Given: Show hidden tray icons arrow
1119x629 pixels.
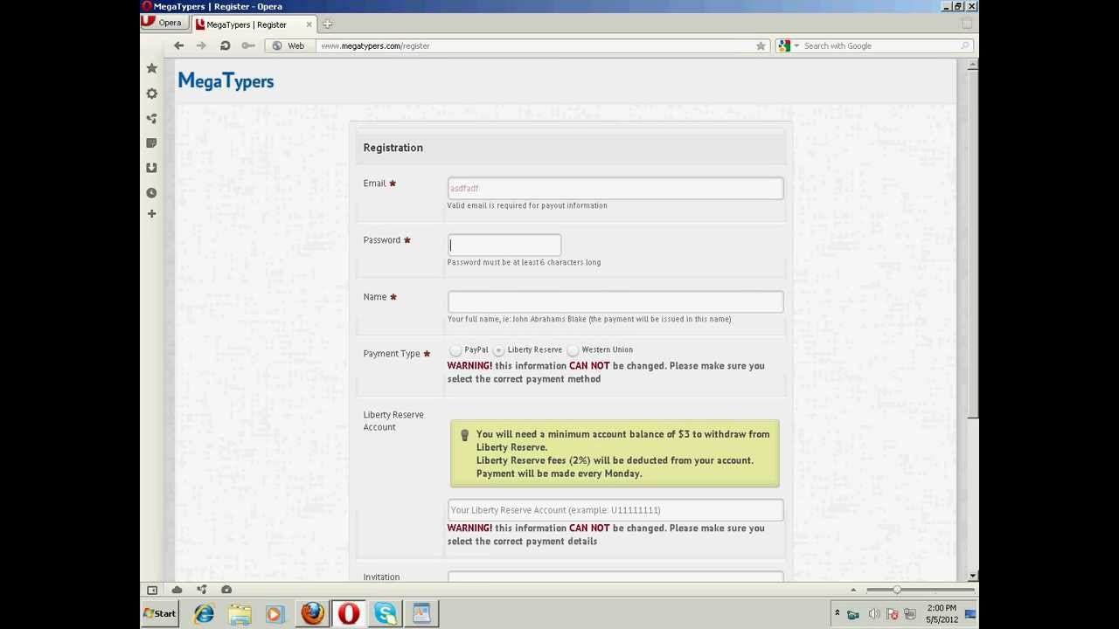Looking at the screenshot, I should [837, 613].
